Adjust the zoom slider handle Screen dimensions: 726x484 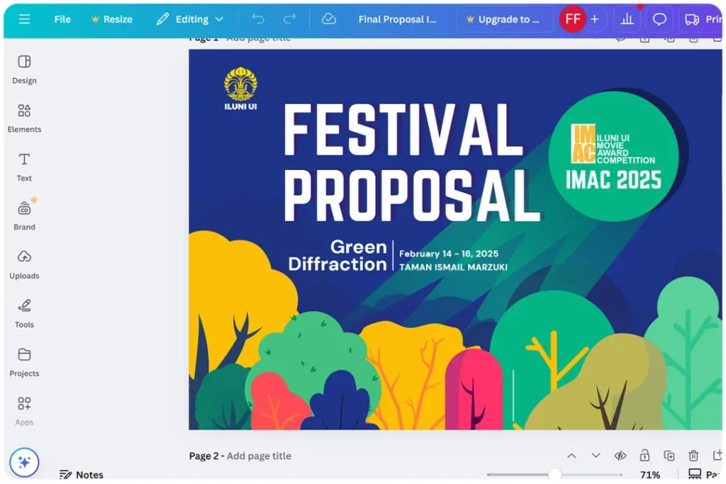click(554, 474)
